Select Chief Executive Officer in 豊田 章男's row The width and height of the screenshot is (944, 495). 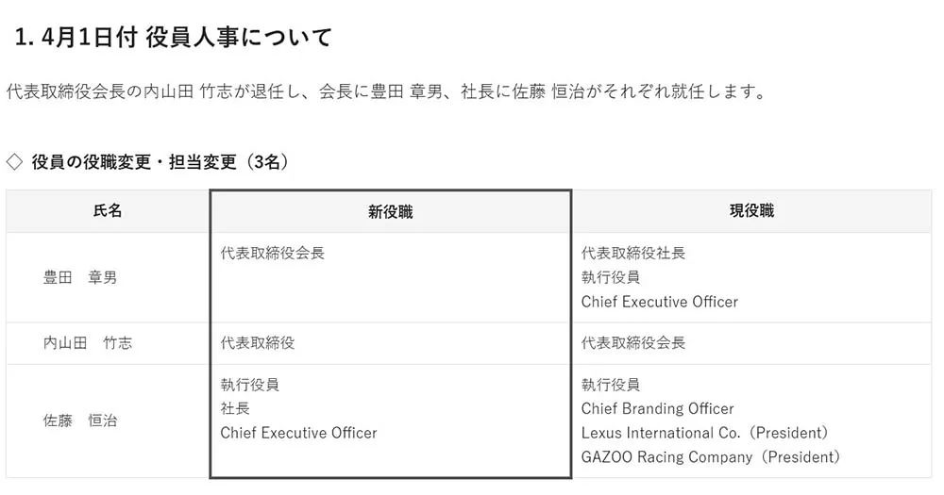pos(660,302)
